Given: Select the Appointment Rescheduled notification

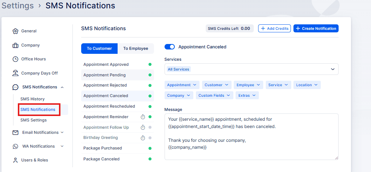Looking at the screenshot, I should coord(118,106).
